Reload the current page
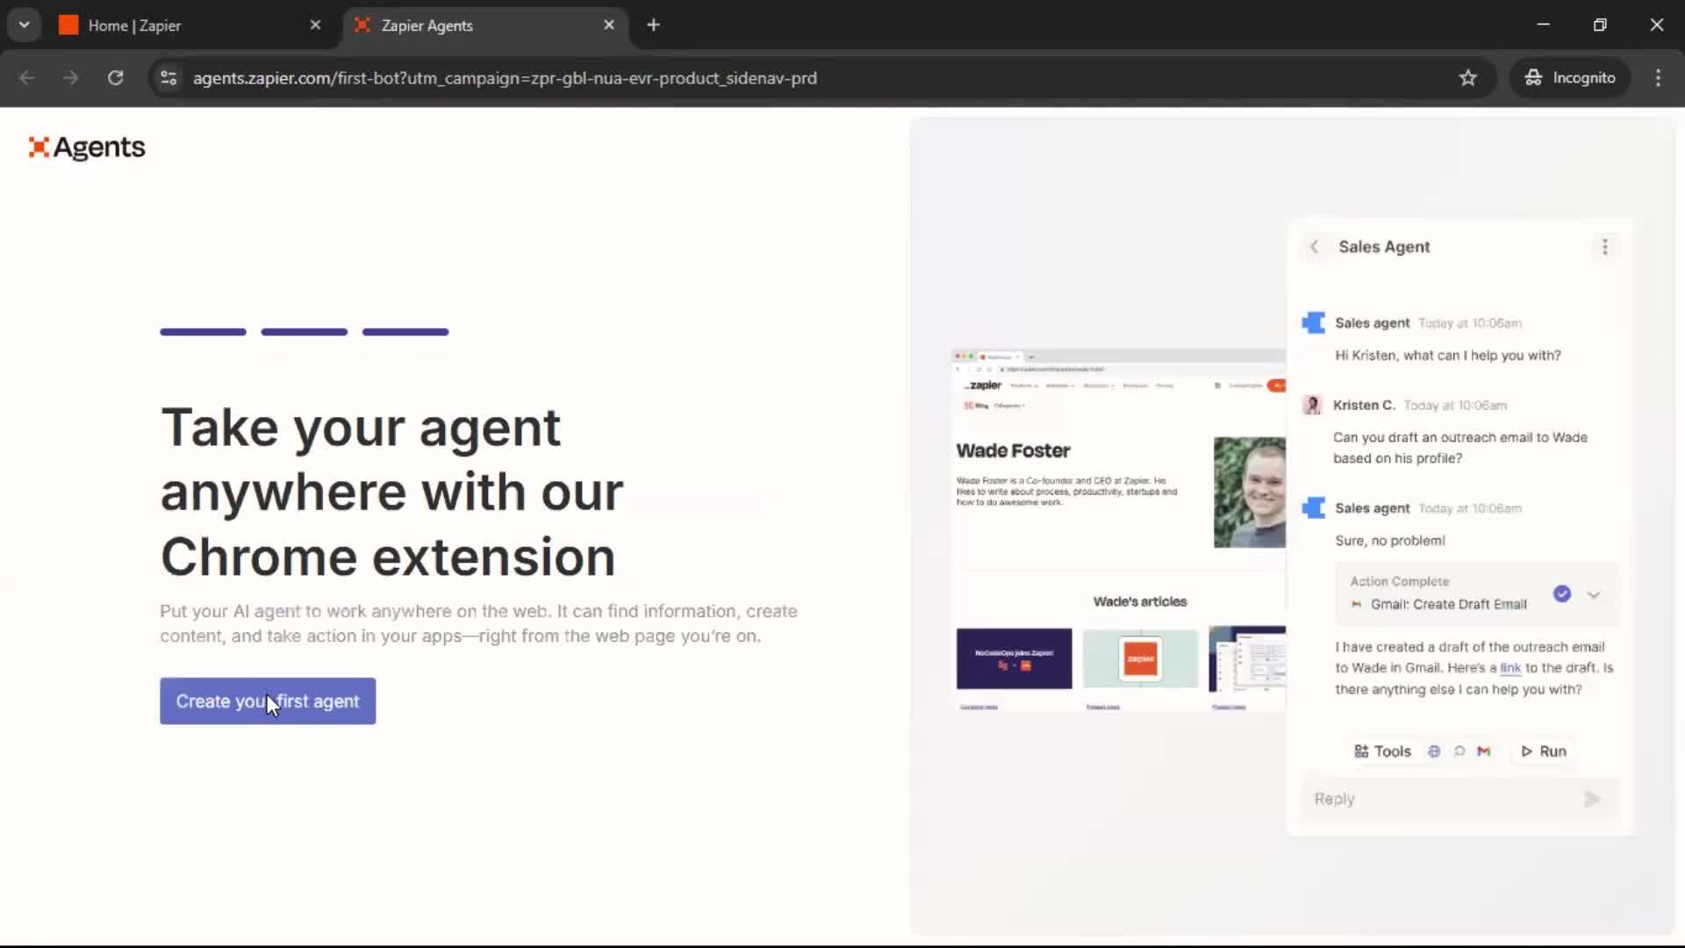The height and width of the screenshot is (948, 1685). coord(115,78)
